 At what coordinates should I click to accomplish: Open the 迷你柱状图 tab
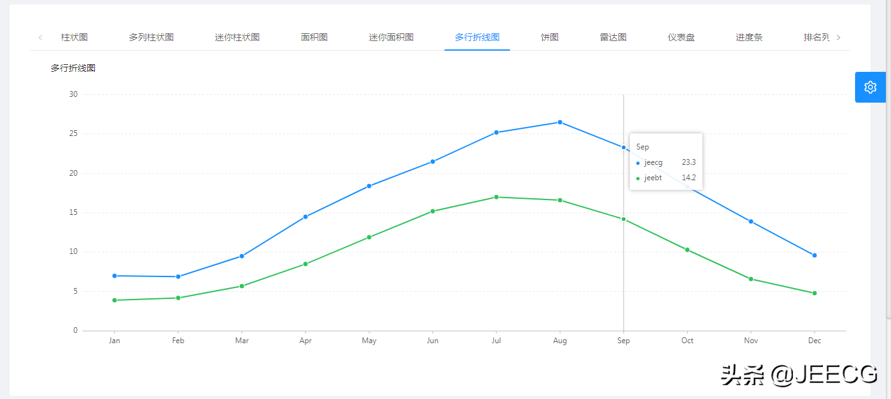coord(237,37)
